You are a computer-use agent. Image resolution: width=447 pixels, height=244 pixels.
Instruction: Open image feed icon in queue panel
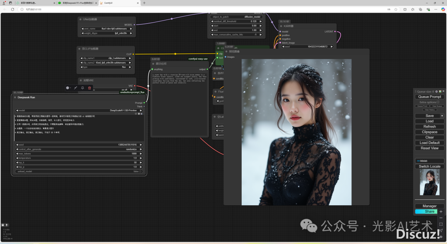(x=440, y=92)
